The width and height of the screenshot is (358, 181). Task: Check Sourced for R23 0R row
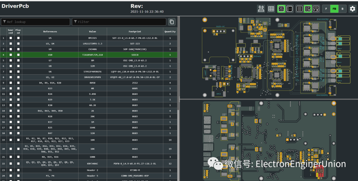[11, 88]
